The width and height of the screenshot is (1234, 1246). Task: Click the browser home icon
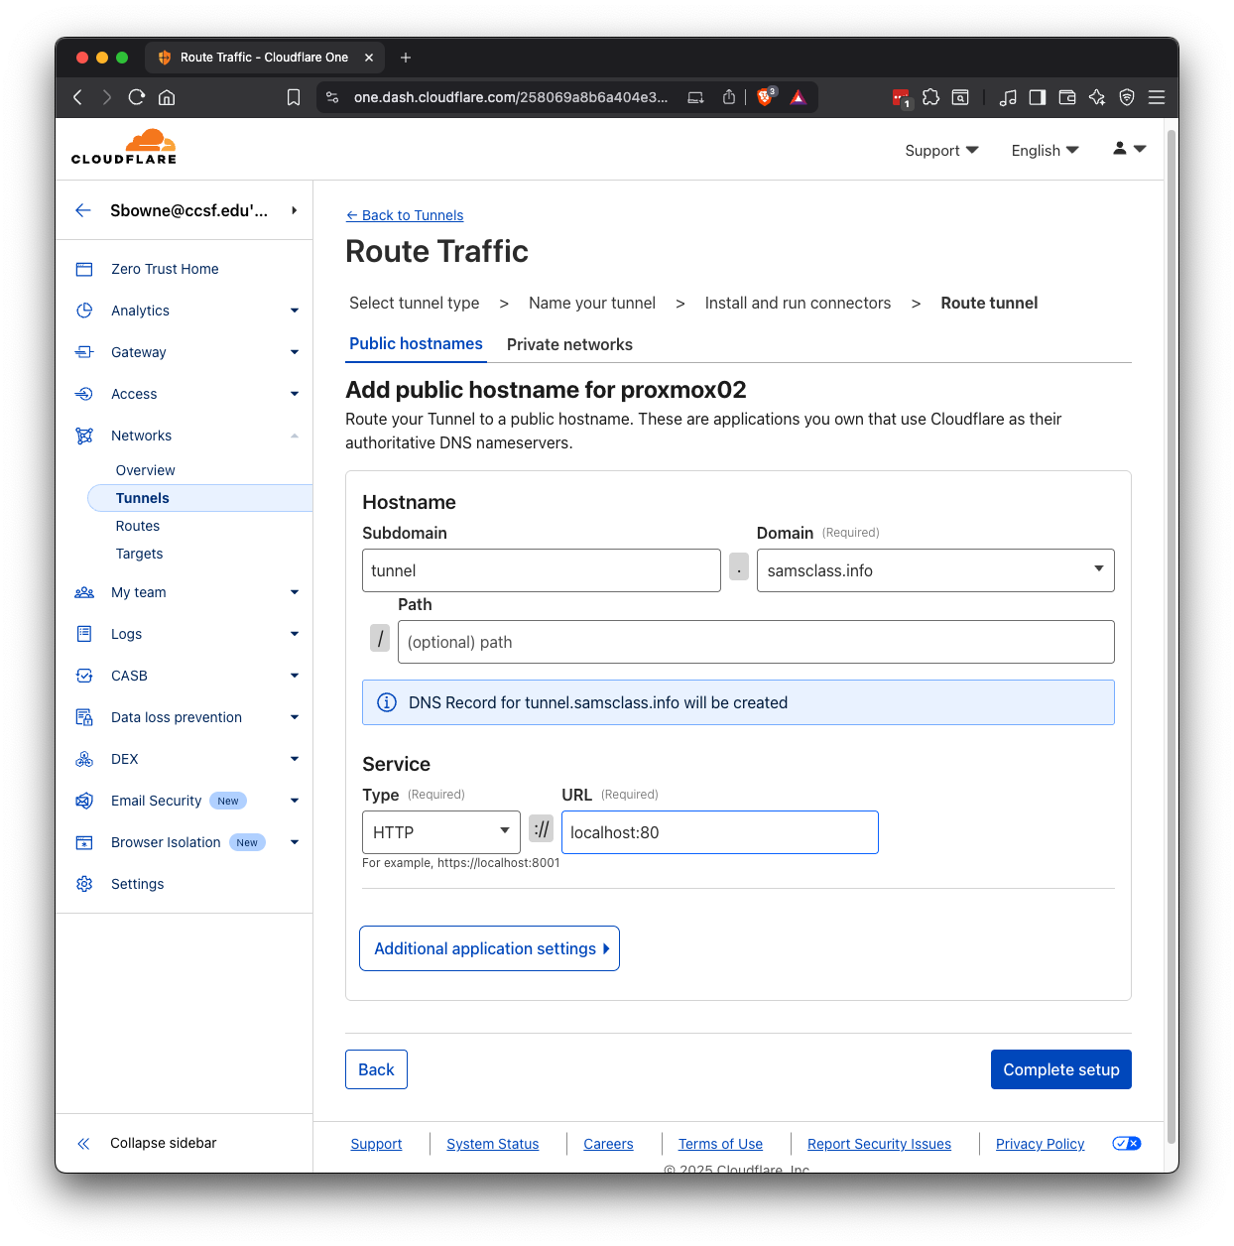click(167, 97)
